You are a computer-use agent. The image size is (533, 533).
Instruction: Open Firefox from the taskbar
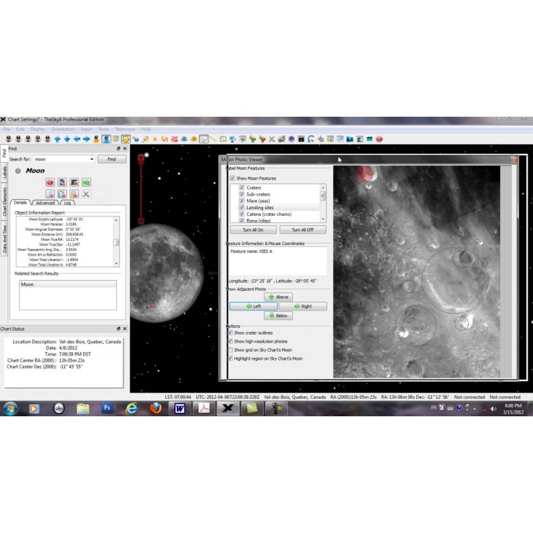coord(155,408)
